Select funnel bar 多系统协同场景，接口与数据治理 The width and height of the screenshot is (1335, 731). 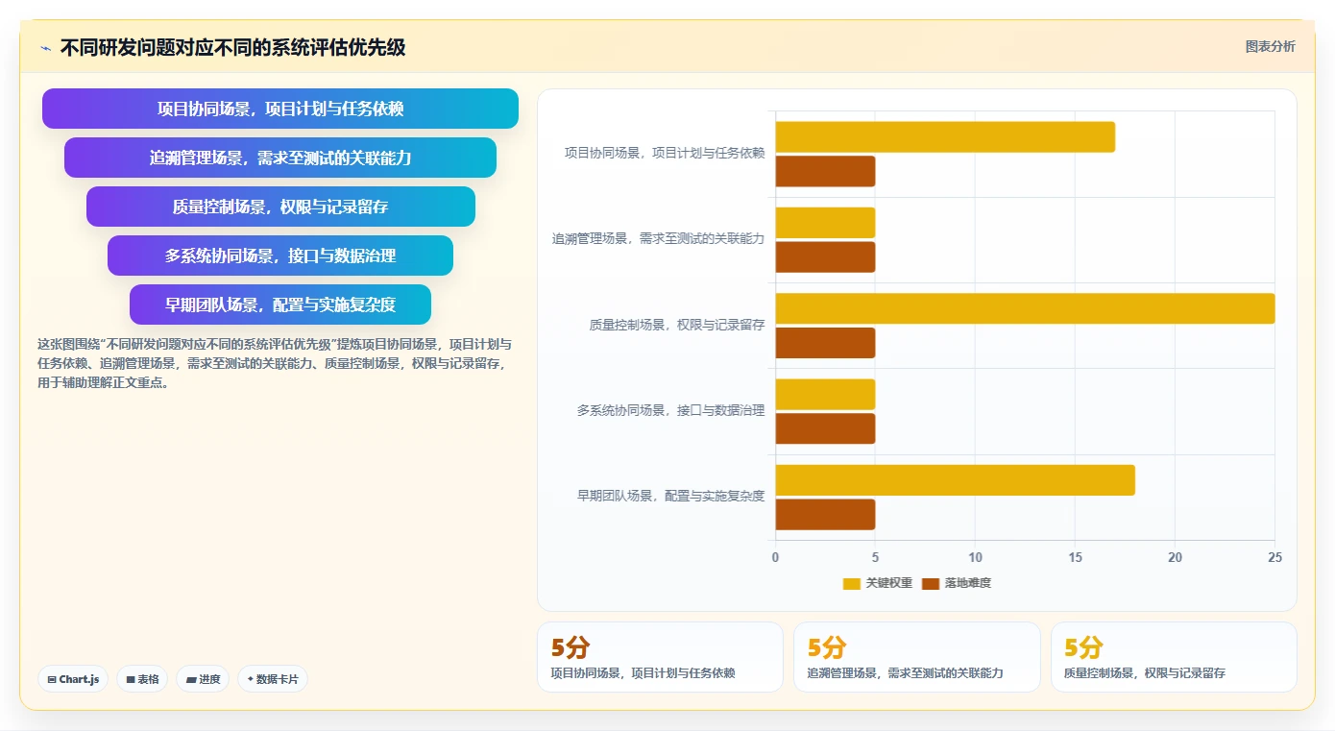point(280,256)
